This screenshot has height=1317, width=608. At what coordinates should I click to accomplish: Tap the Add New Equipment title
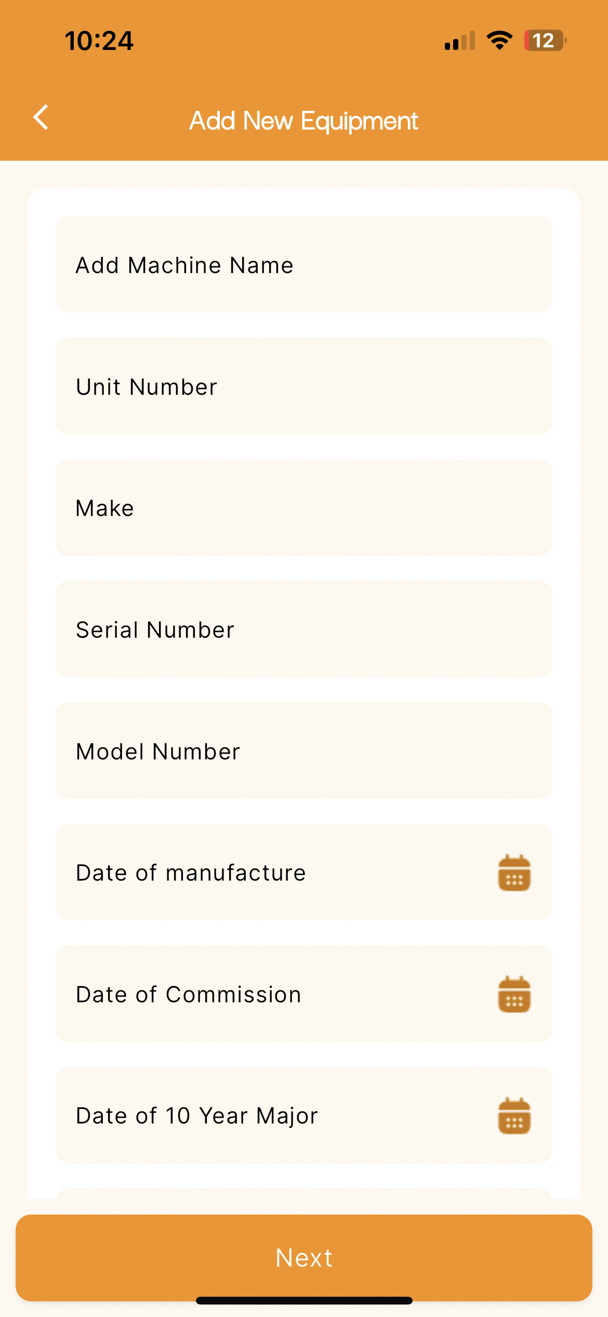[x=303, y=121]
